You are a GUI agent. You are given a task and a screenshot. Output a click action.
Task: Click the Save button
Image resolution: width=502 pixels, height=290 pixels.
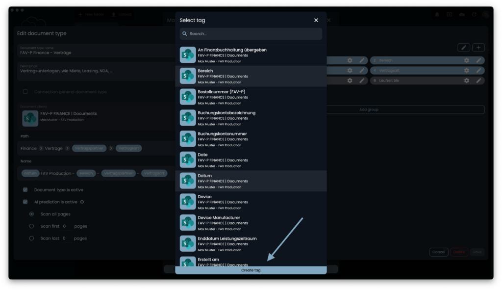[x=477, y=252]
